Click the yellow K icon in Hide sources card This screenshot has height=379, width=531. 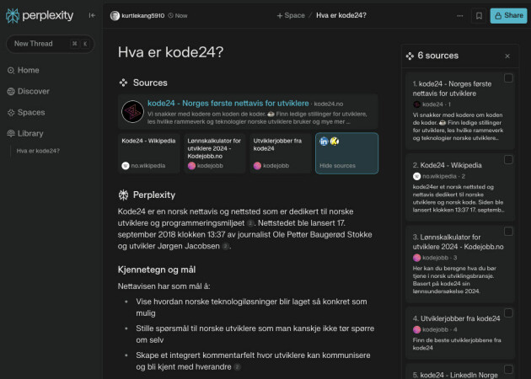pos(335,141)
